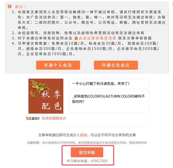Focus the article title field 一不小心打翻了秋日调色盘
173x168 pixels.
109,84
